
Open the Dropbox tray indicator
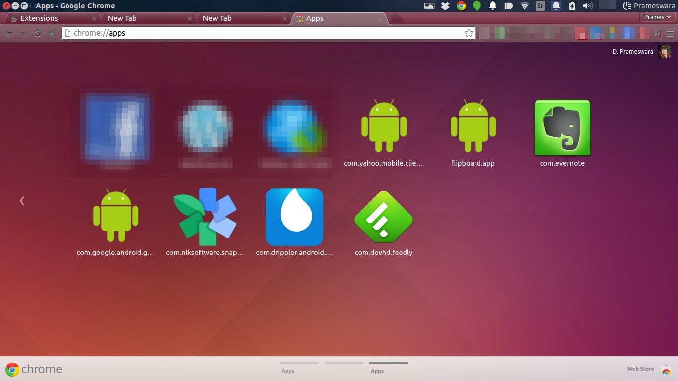[445, 6]
